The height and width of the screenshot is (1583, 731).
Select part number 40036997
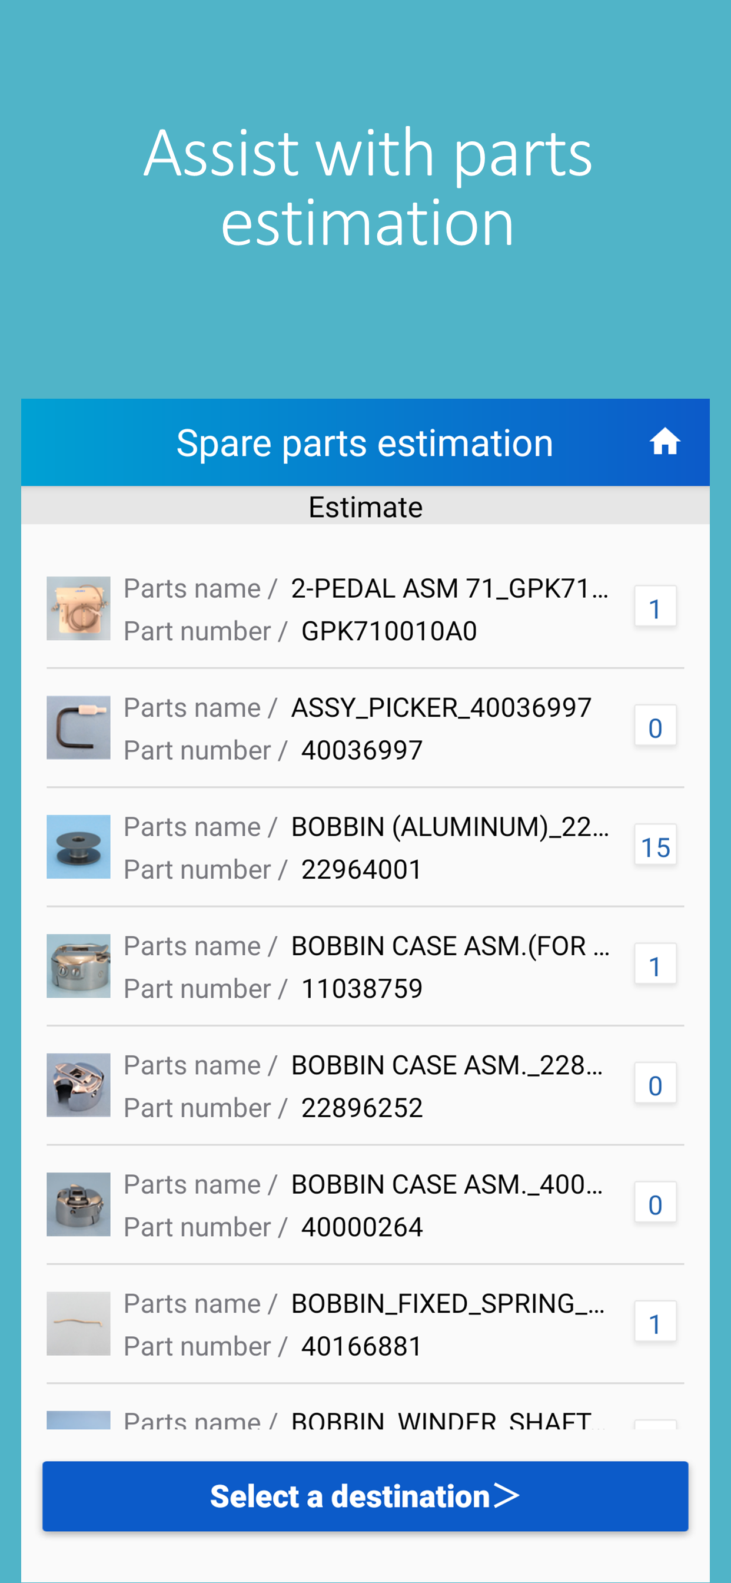[x=362, y=751]
